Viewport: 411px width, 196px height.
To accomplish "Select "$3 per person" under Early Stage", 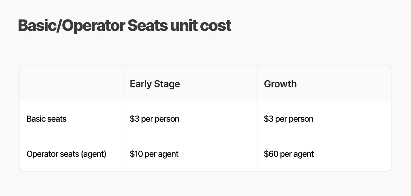I will pyautogui.click(x=154, y=119).
